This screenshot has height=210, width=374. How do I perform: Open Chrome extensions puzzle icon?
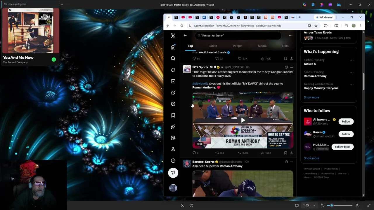326,26
